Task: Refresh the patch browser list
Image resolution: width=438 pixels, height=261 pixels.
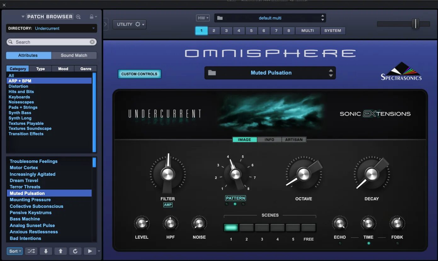Action: (75, 251)
